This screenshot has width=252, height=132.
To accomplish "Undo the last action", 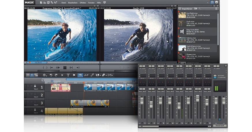I will pos(51,75).
